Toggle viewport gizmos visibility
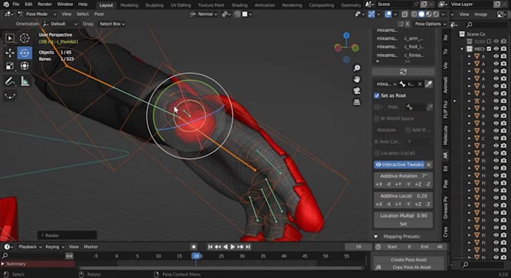 click(x=371, y=14)
